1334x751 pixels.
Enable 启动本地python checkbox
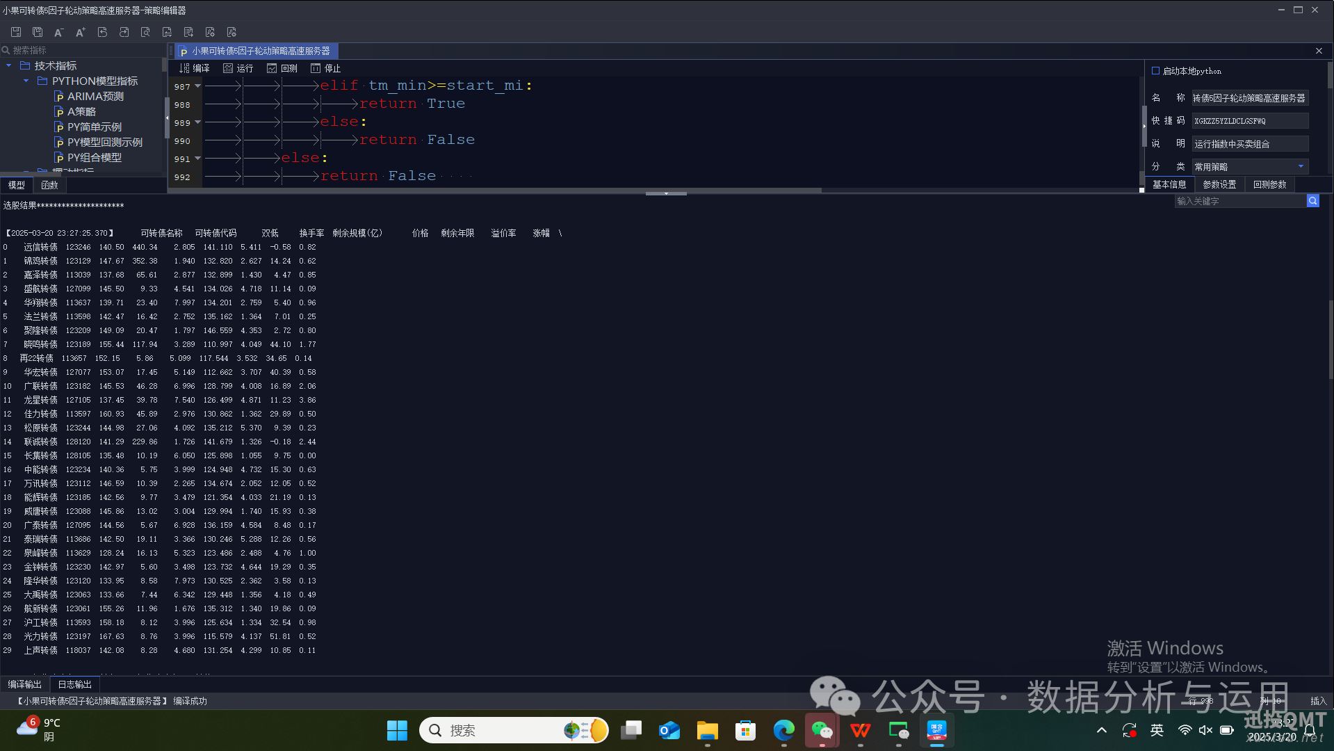coord(1155,71)
